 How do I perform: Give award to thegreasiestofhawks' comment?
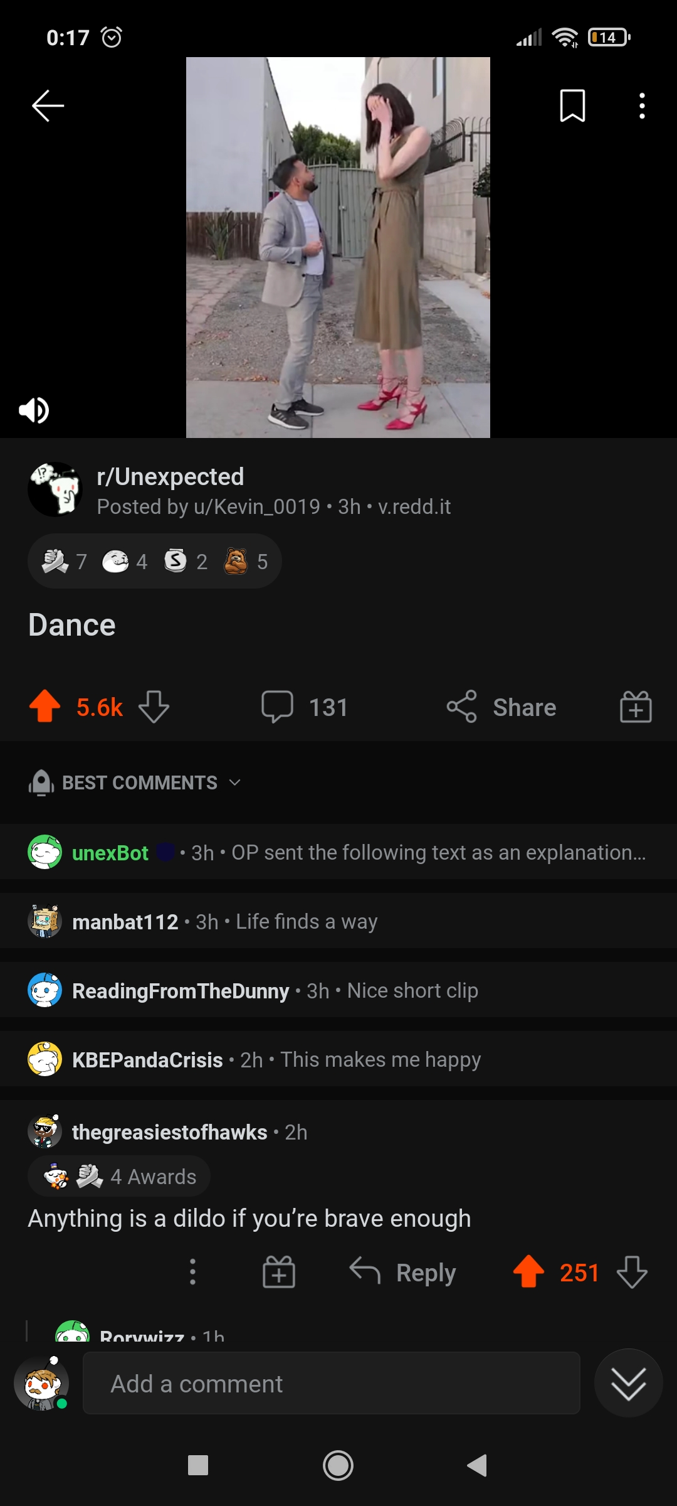[x=278, y=1273]
